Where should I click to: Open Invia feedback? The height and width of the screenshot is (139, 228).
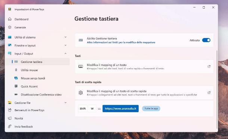click(x=24, y=127)
